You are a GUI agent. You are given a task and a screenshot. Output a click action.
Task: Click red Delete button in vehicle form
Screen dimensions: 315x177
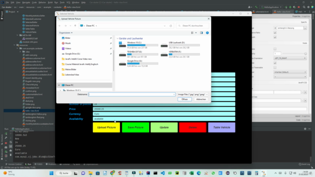click(192, 127)
